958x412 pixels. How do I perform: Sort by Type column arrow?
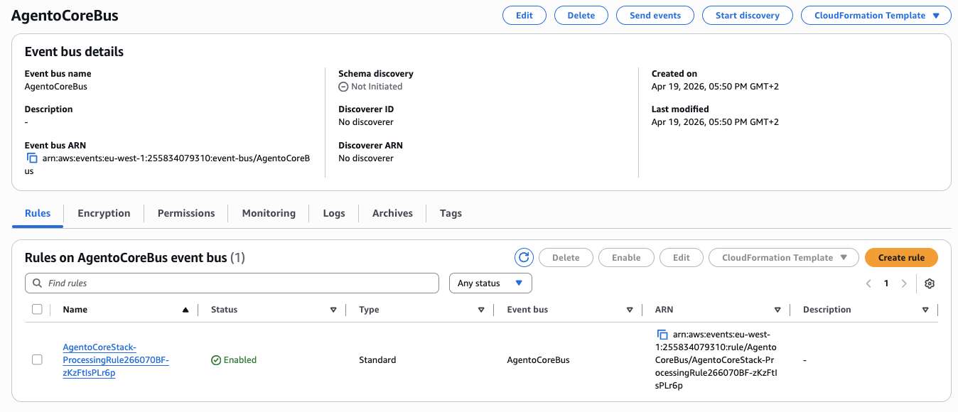coord(481,310)
